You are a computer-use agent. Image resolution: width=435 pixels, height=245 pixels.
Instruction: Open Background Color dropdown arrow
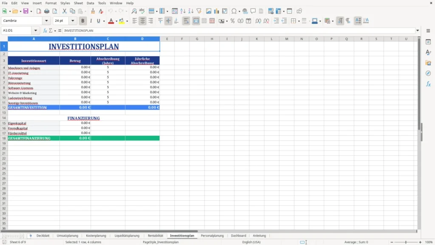coord(127,21)
